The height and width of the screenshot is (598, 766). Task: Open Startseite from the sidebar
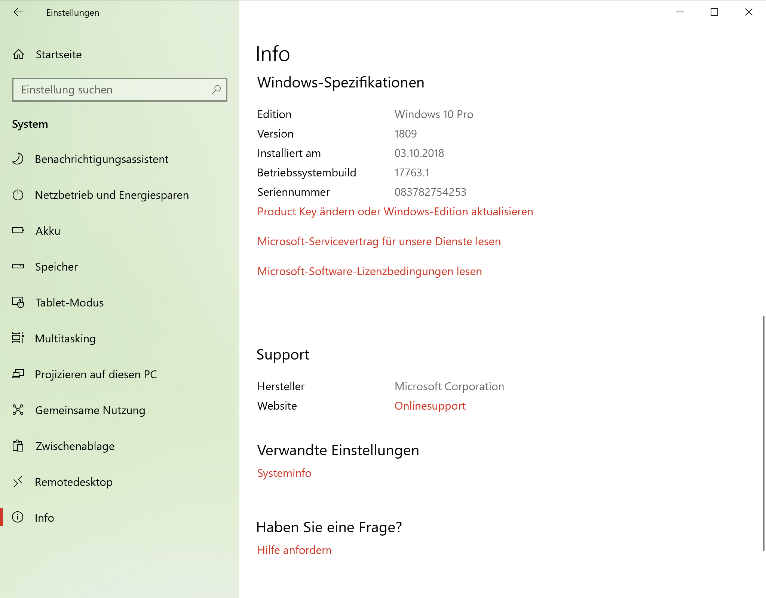click(x=120, y=55)
